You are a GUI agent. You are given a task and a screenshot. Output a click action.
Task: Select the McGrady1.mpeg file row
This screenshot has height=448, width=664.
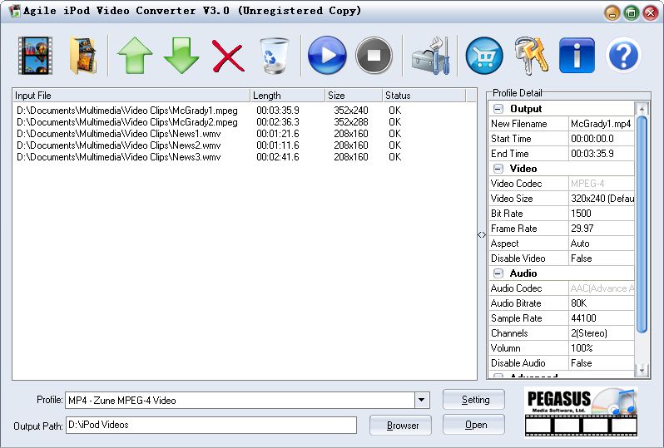pos(244,111)
